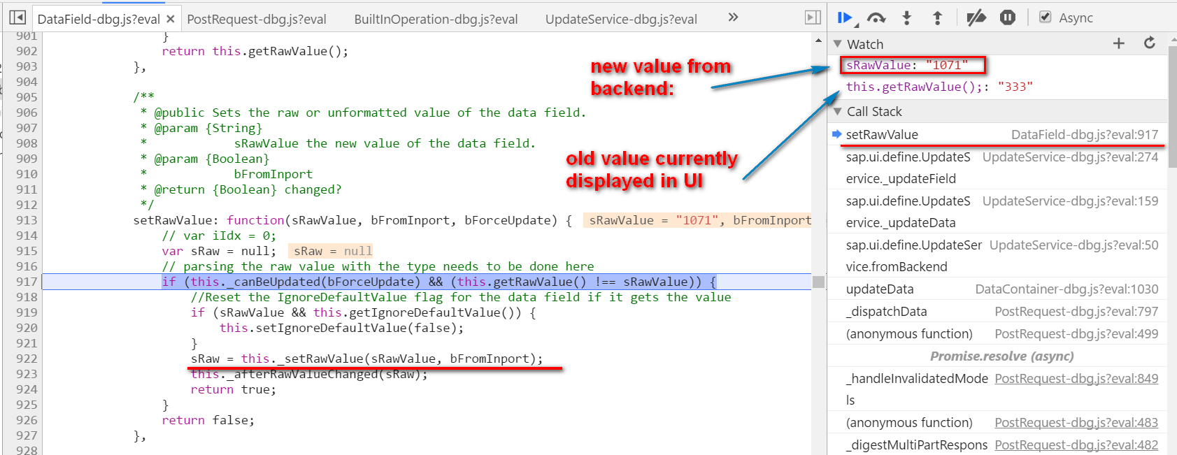This screenshot has height=455, width=1177.
Task: Click line number 922 in gutter
Action: pos(27,359)
